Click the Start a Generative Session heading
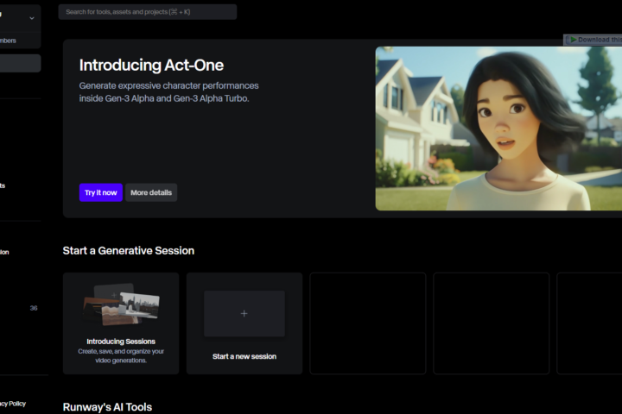Viewport: 622px width, 414px height. click(x=129, y=251)
